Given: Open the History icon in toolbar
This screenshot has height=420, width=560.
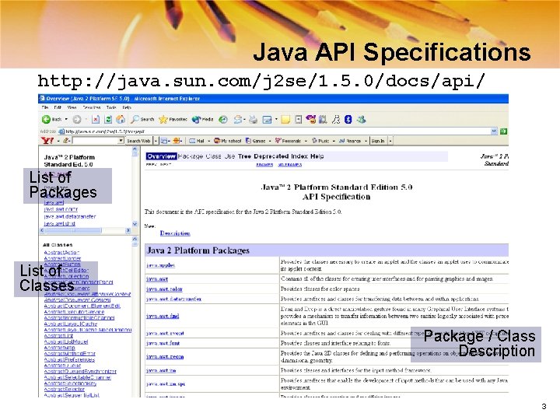Looking at the screenshot, I should (x=223, y=119).
